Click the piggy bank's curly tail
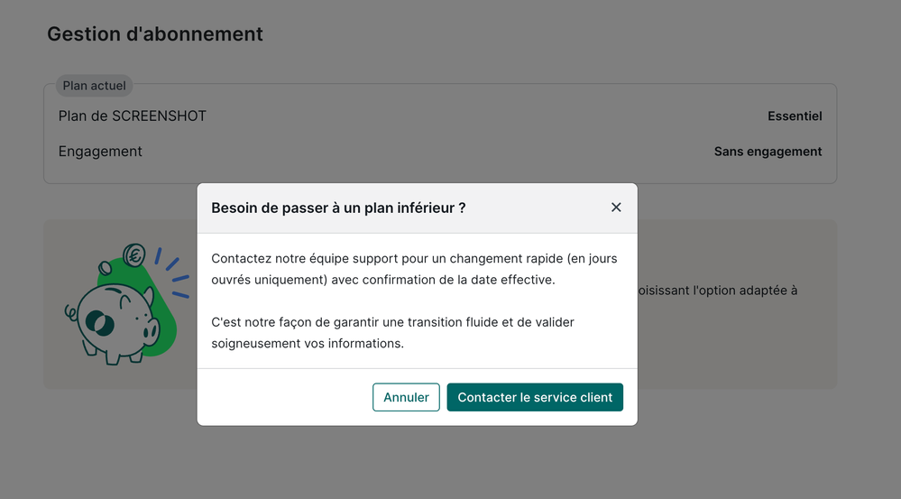The height and width of the screenshot is (499, 901). (69, 311)
